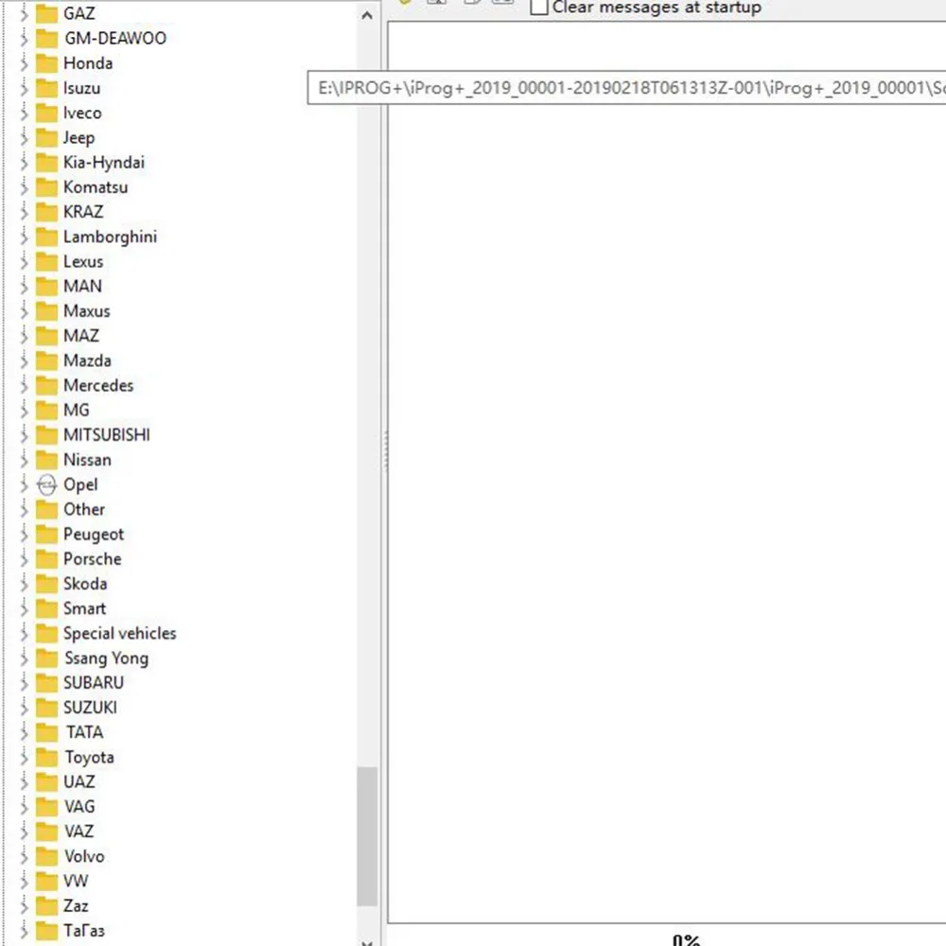
Task: Click the Isuzu folder icon
Action: coord(46,87)
